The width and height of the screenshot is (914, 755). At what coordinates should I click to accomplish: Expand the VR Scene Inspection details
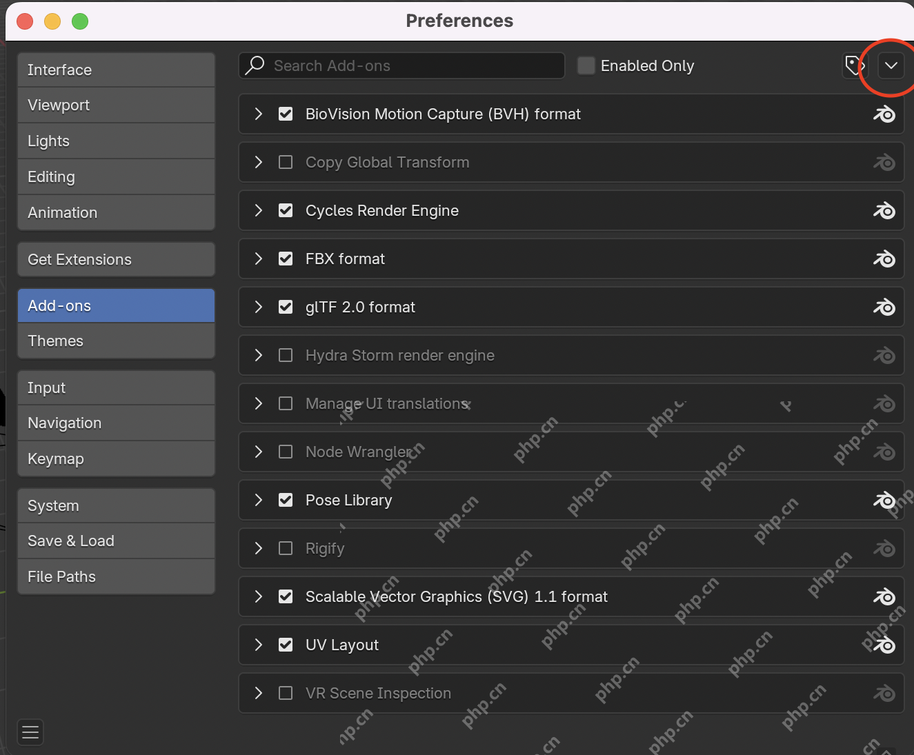click(x=259, y=693)
